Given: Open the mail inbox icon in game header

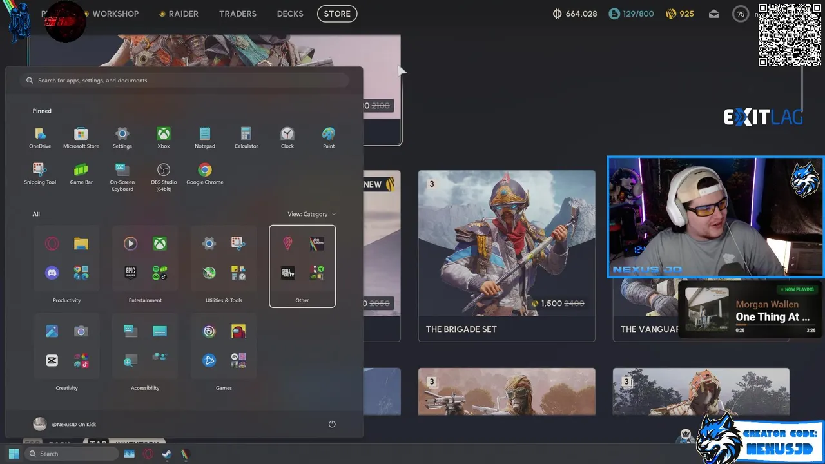Looking at the screenshot, I should tap(714, 14).
